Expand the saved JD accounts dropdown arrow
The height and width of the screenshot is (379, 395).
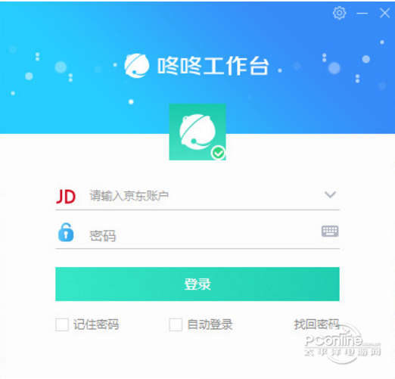pyautogui.click(x=330, y=194)
